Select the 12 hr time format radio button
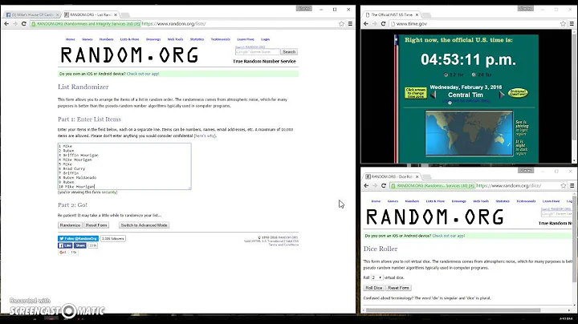Viewport: 578px width, 324px height. [446, 75]
